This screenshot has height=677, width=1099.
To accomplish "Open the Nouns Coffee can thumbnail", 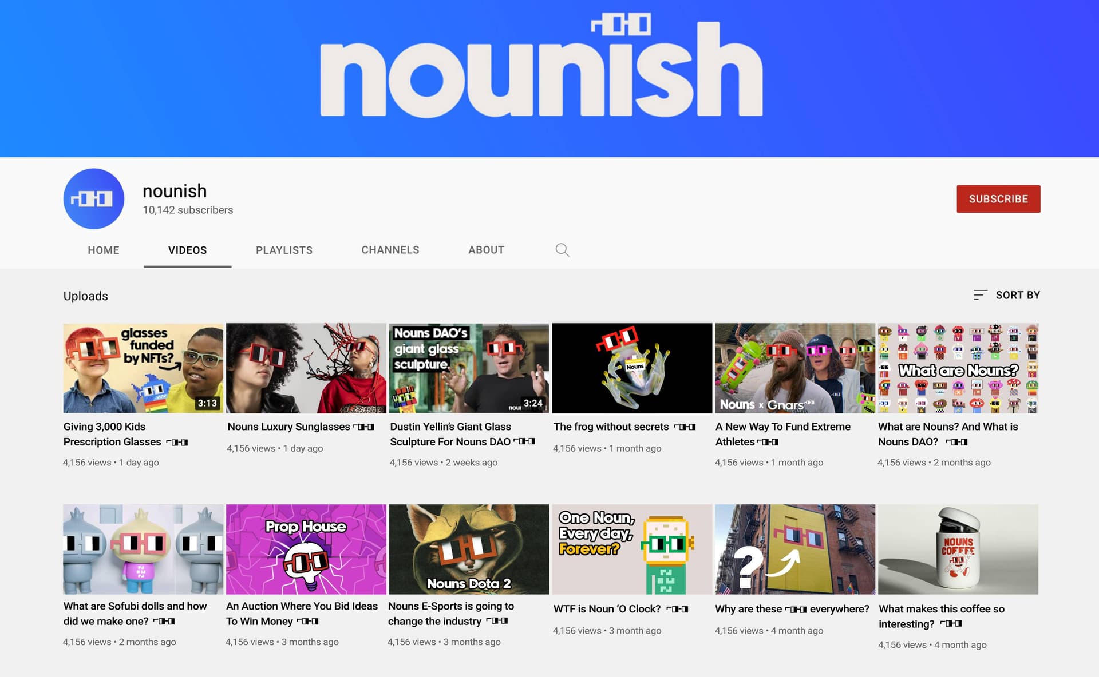I will point(958,549).
